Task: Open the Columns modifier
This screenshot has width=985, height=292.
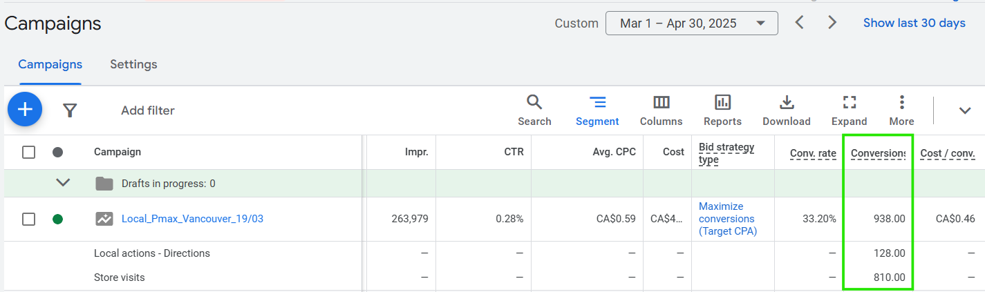Action: 661,110
